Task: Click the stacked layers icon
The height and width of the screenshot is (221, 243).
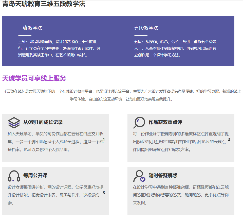Action: [x=14, y=123]
